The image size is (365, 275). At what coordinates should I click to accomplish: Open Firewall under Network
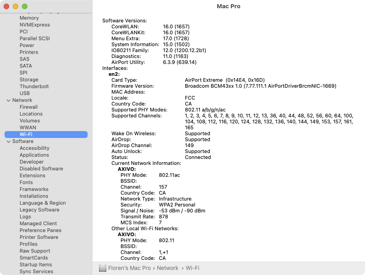tap(29, 107)
